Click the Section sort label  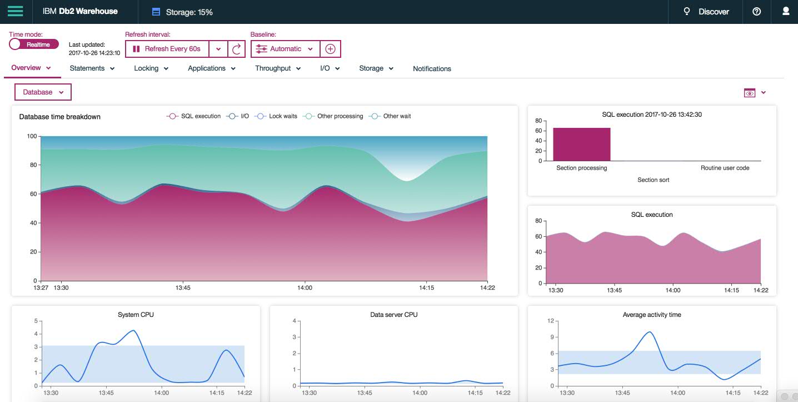653,180
